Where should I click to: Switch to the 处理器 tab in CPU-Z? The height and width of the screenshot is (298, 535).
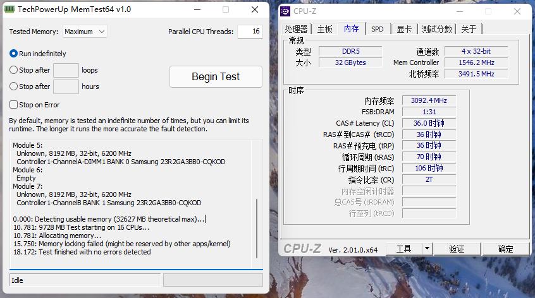coord(296,29)
